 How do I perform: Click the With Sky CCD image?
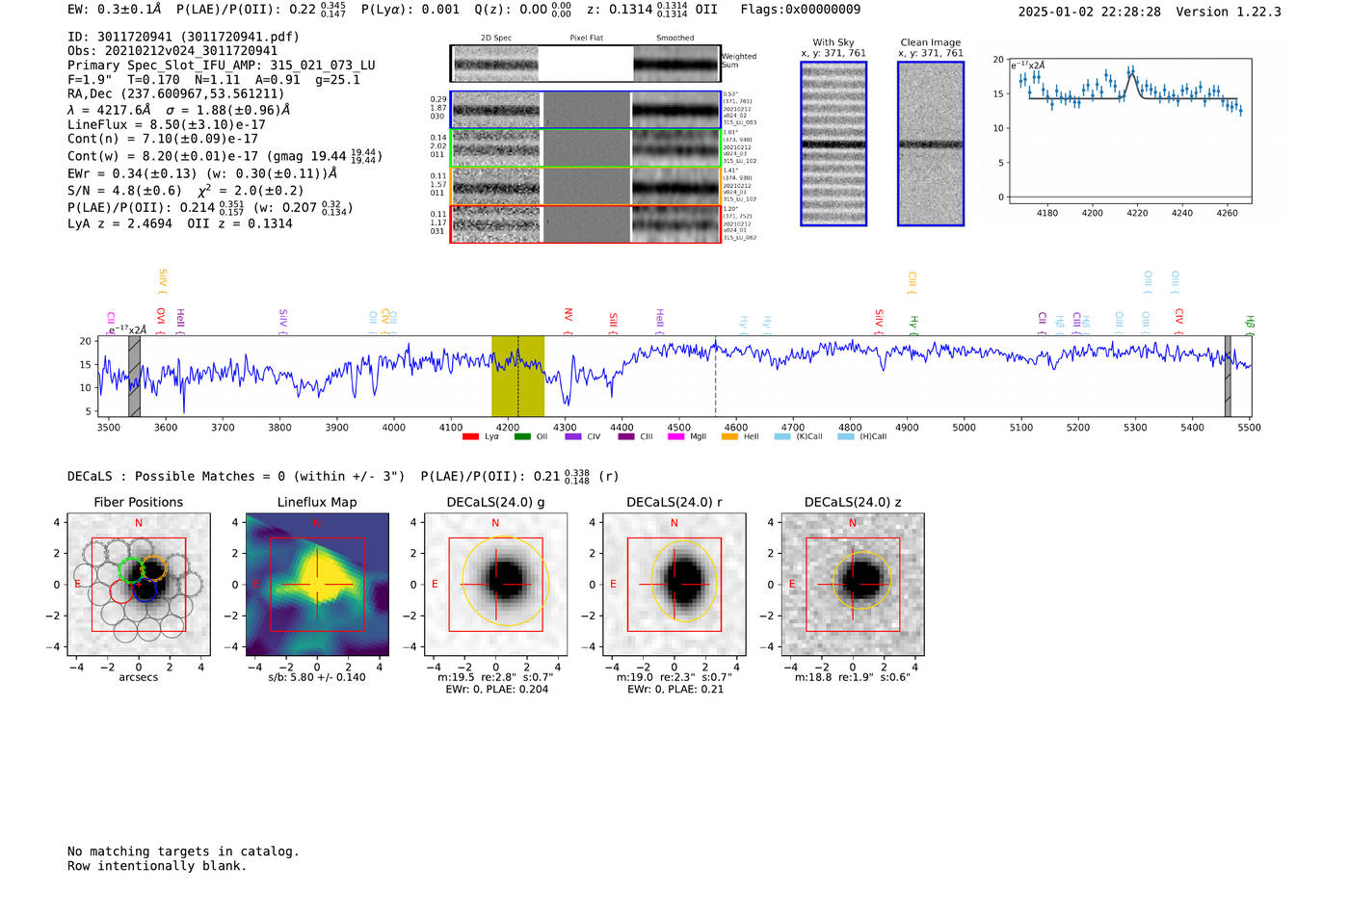pyautogui.click(x=833, y=144)
